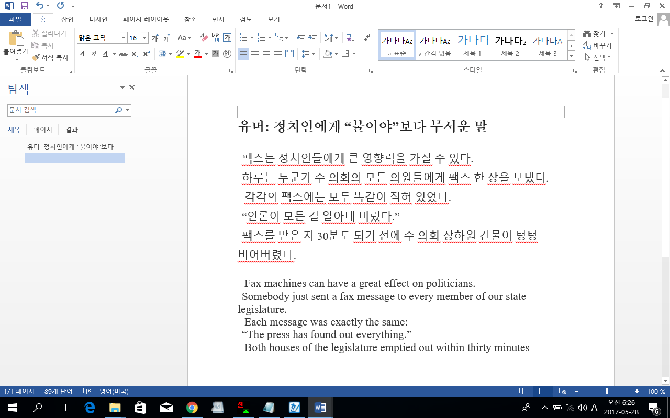Switch navigation pane to 결과 tab

click(72, 130)
